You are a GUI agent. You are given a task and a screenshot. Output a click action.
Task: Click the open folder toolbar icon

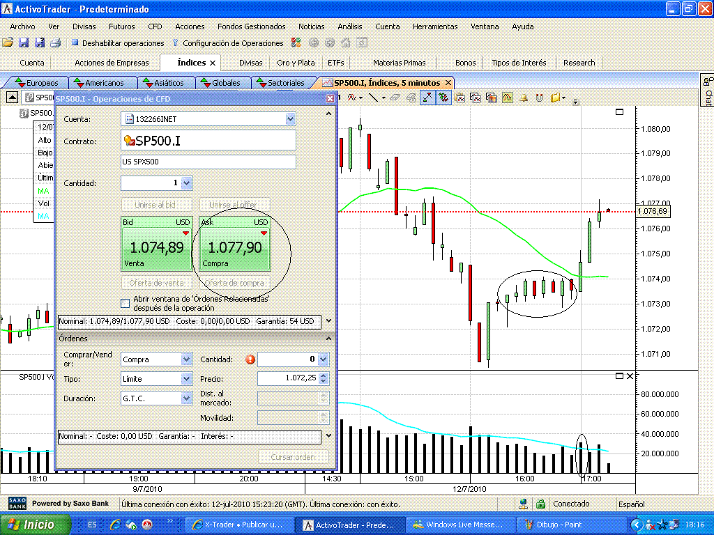point(8,42)
